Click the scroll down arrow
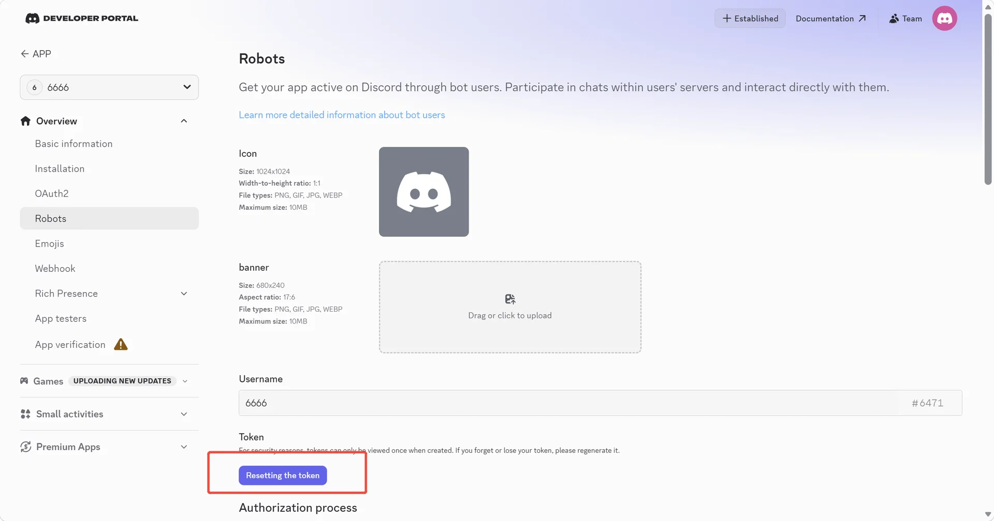 988,515
